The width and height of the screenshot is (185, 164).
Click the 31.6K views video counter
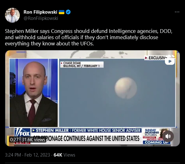(33, 139)
